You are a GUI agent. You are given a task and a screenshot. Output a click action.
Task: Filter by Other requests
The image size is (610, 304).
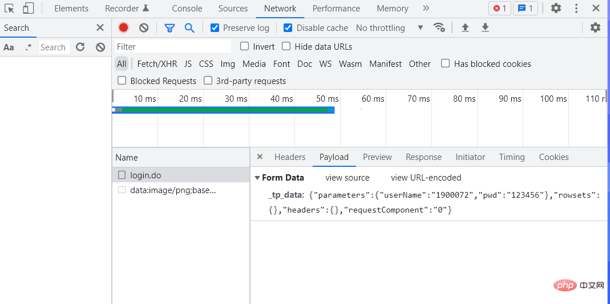pos(420,63)
